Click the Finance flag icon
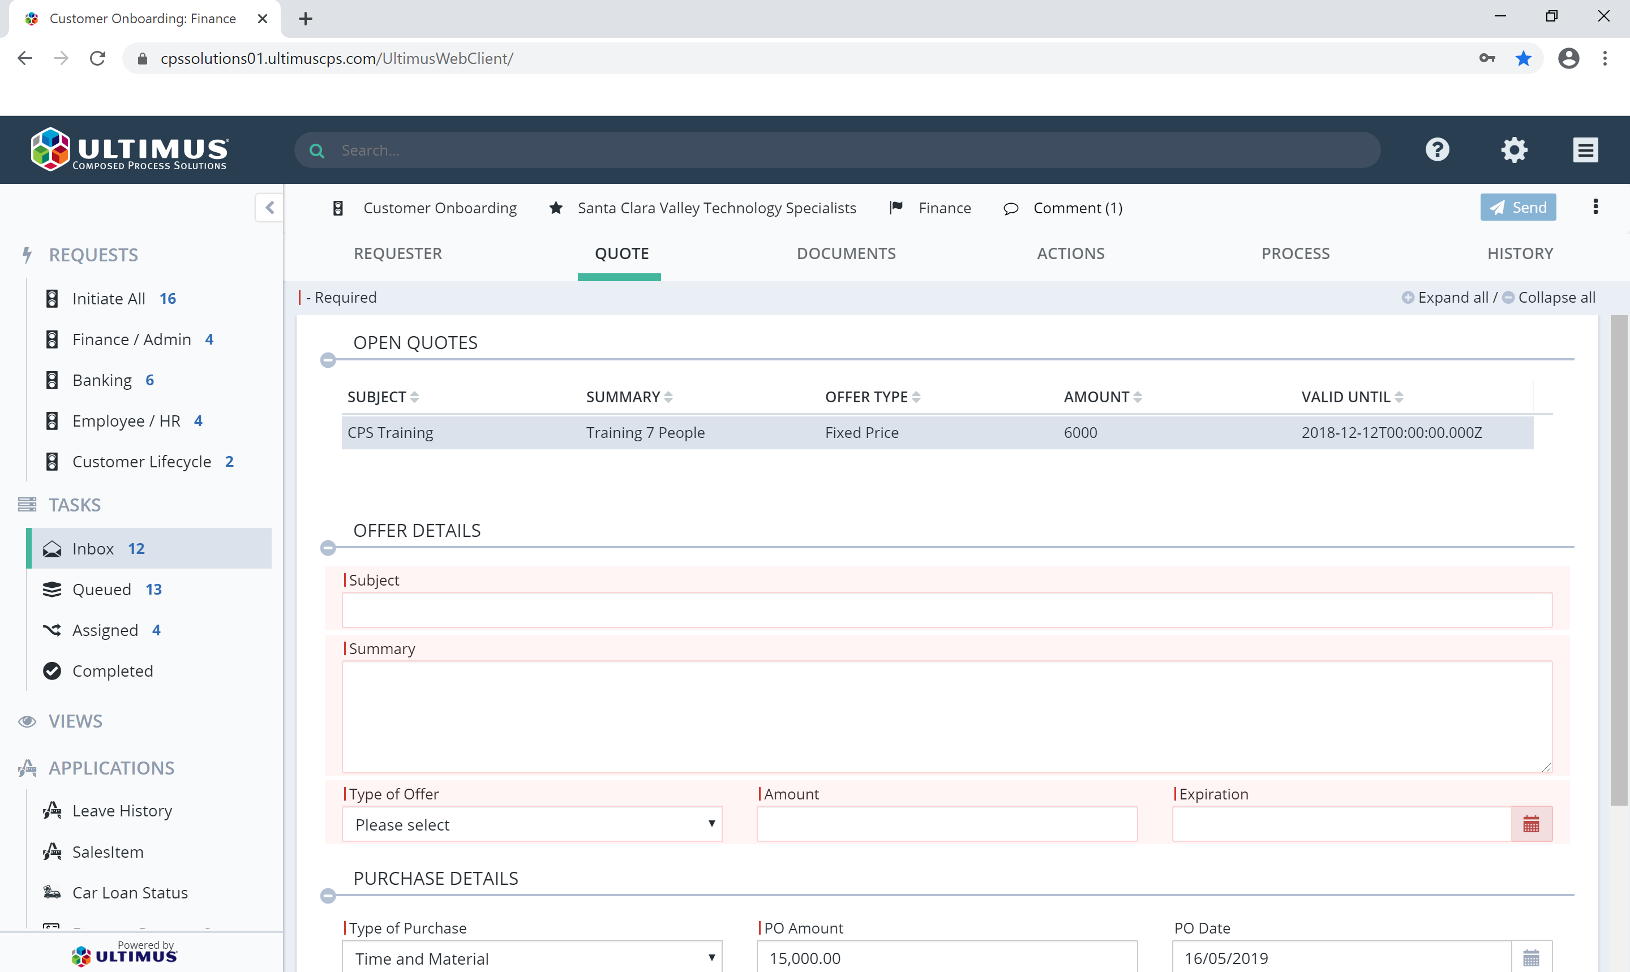This screenshot has width=1630, height=972. pyautogui.click(x=896, y=208)
